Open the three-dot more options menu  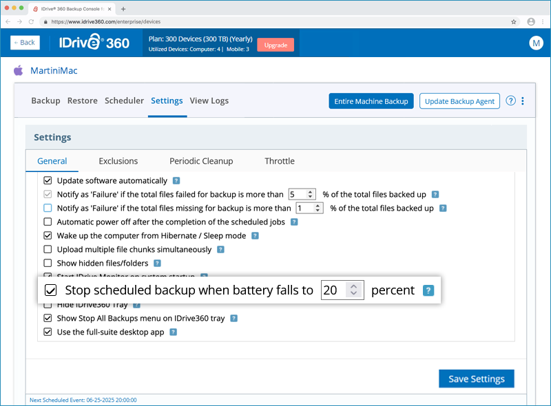pyautogui.click(x=523, y=100)
